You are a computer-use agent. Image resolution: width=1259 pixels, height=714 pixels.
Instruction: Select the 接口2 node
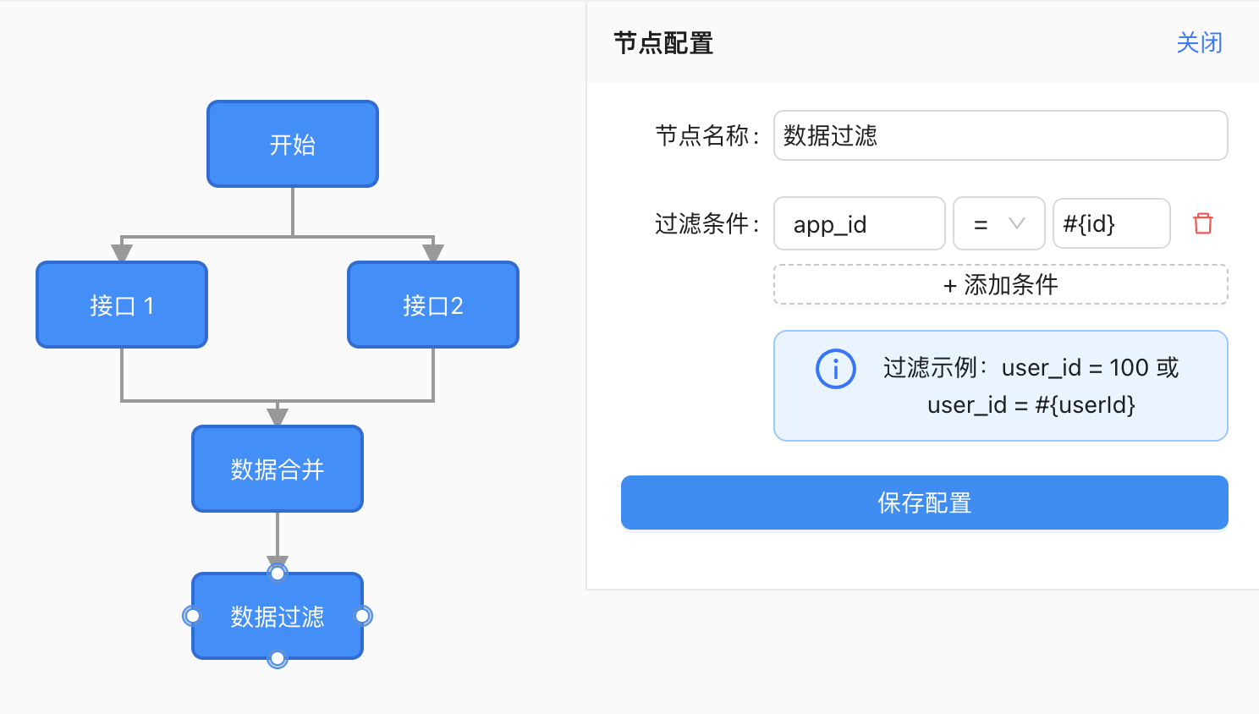tap(433, 305)
